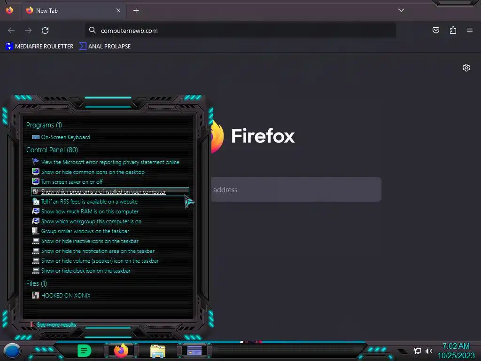Click the volume speaker tray icon
This screenshot has width=481, height=361.
(x=428, y=351)
